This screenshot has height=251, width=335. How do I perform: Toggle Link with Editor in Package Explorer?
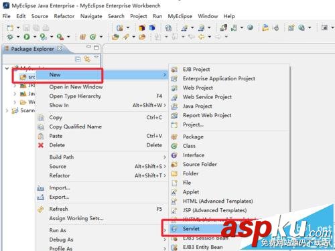[87, 59]
